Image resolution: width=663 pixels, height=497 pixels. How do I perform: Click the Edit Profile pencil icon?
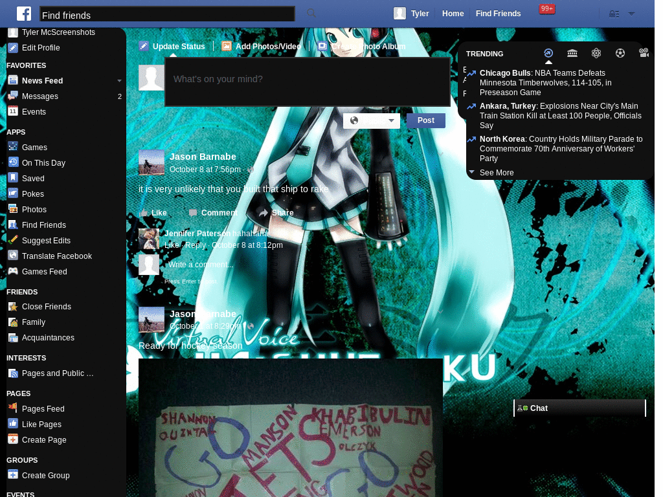[13, 48]
